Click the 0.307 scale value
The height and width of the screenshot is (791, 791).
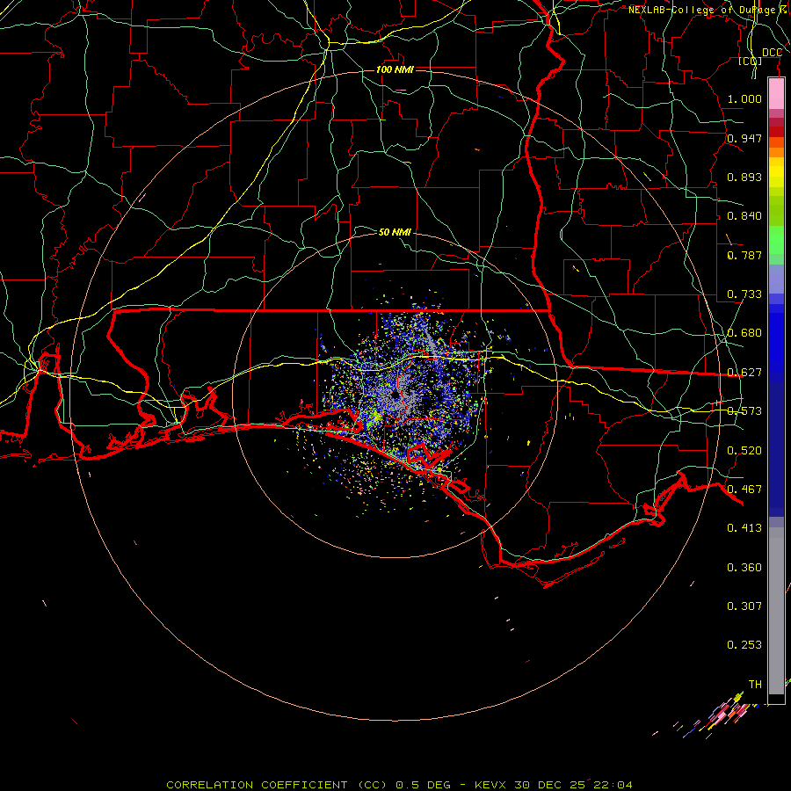pos(744,606)
